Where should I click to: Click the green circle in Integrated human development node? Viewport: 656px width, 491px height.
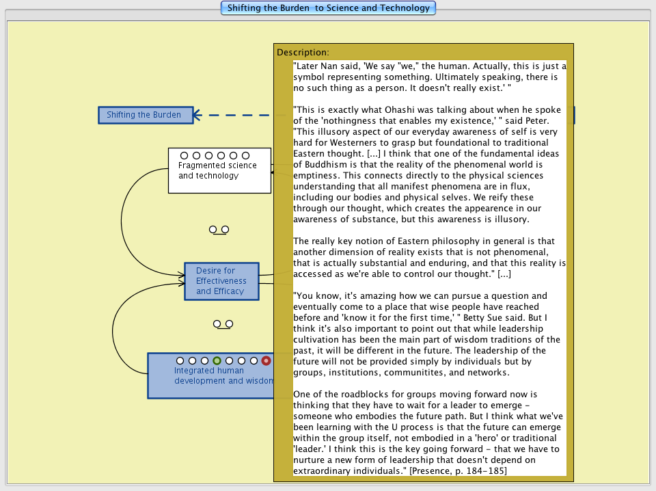point(217,360)
